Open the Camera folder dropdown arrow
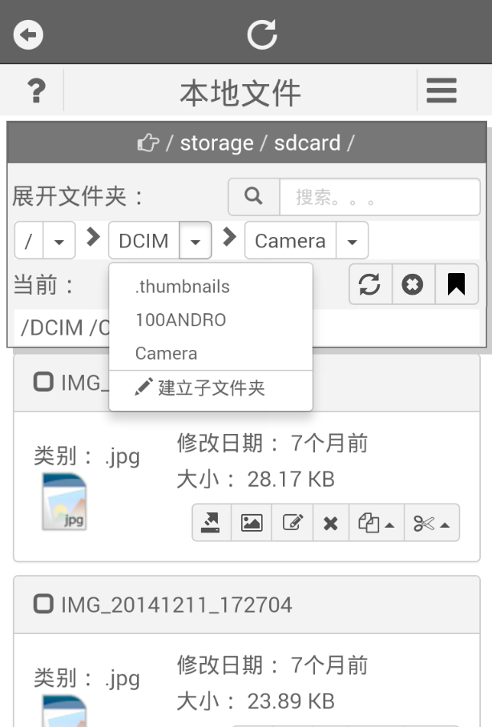 point(352,241)
